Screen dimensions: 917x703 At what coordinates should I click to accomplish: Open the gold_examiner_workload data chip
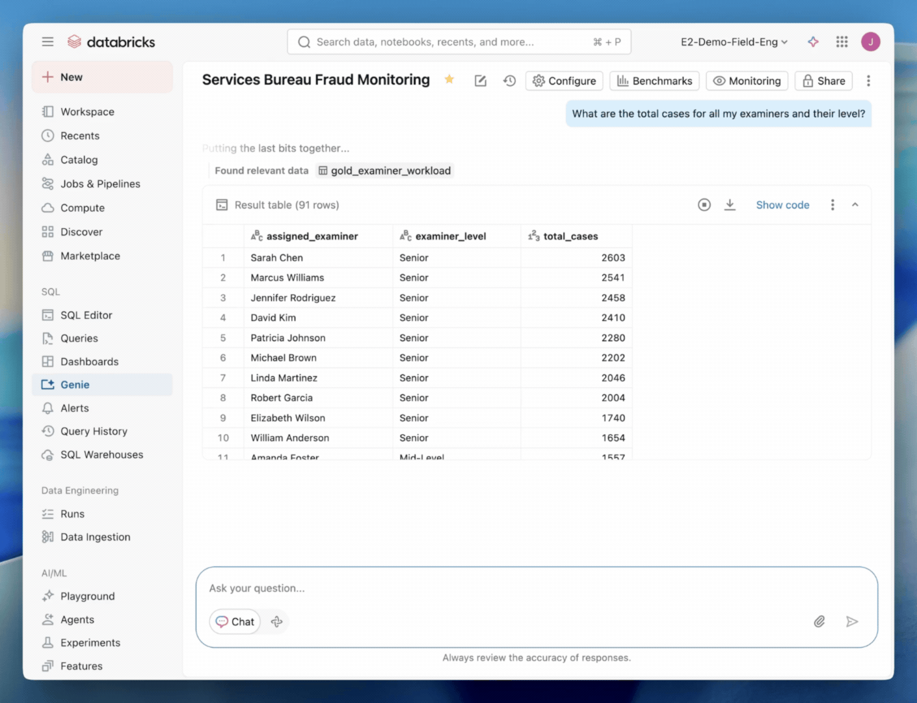384,171
